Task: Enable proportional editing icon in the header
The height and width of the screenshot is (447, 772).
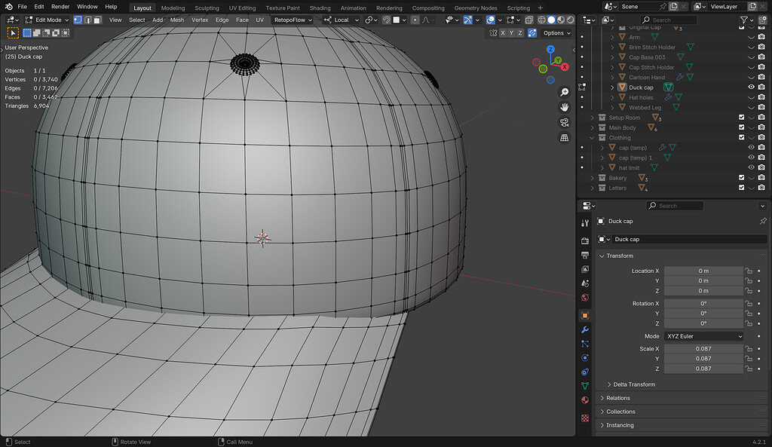Action: (x=415, y=20)
